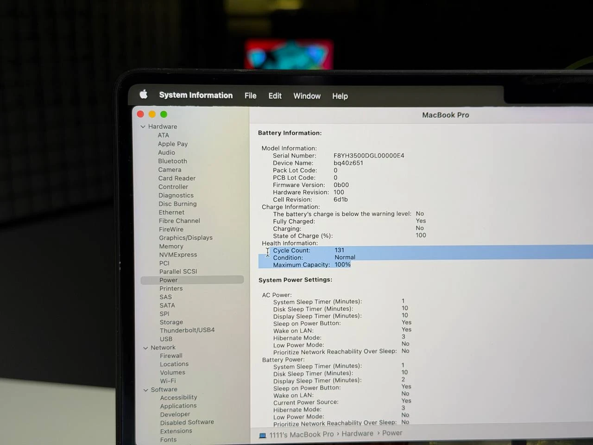Select Fibre Channel in the sidebar
Image resolution: width=593 pixels, height=445 pixels.
[179, 221]
